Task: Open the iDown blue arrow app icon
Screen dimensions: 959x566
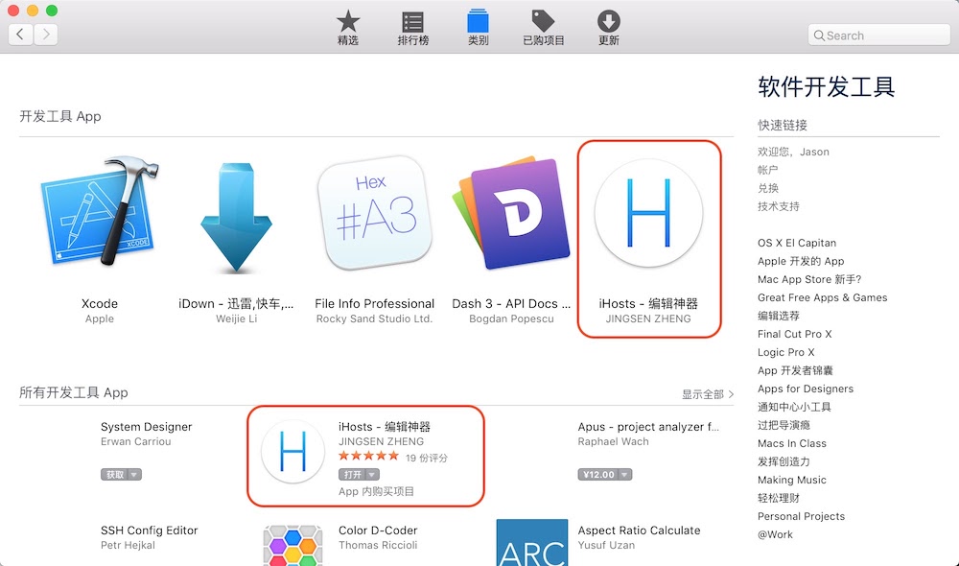Action: 236,217
